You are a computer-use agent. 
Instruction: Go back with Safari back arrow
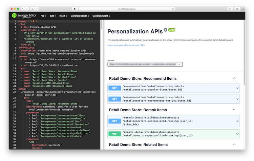pos(23,9)
